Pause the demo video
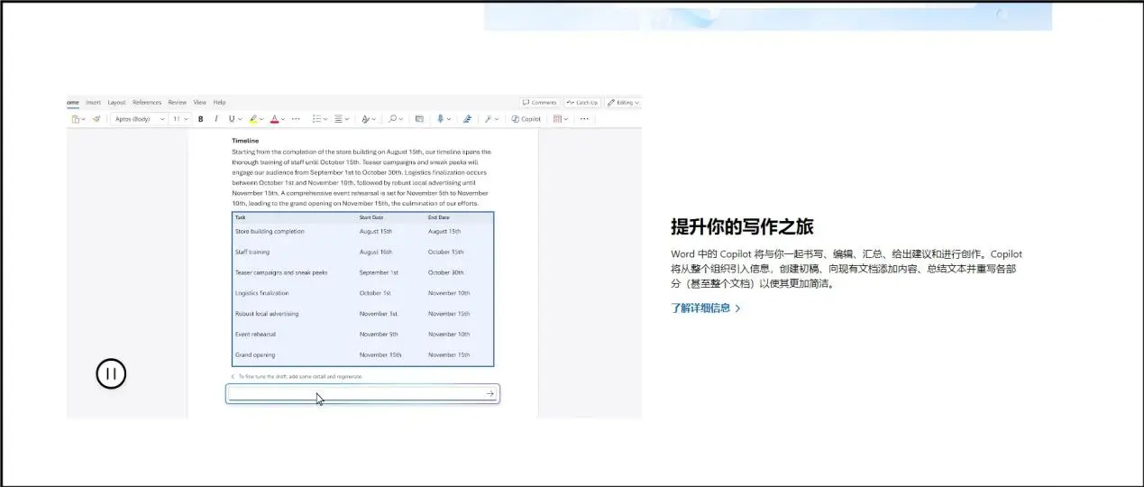 click(x=111, y=373)
